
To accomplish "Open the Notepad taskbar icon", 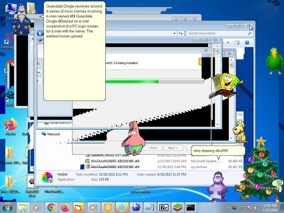I will 150,207.
